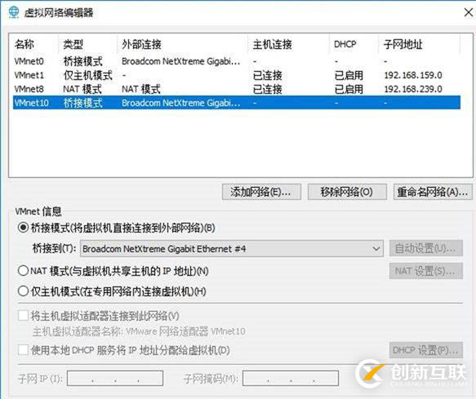Click VMnet1's 已连接 host connection cell

click(268, 75)
